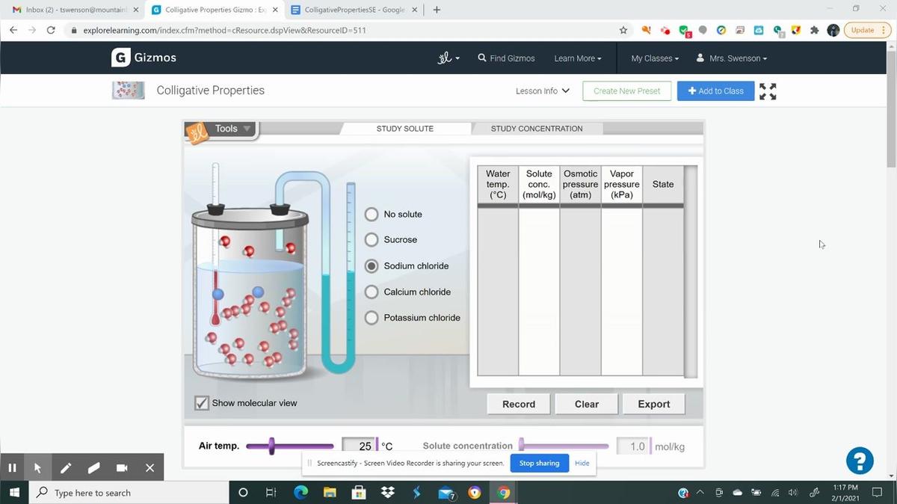Open the blue help question mark
The width and height of the screenshot is (897, 504).
tap(860, 461)
